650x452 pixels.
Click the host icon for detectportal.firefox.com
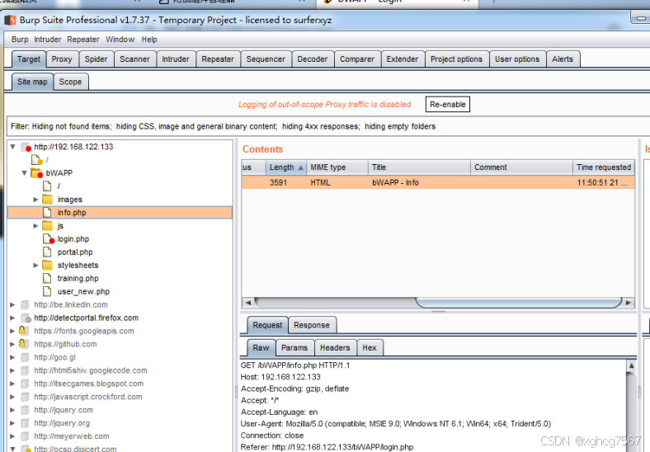[x=26, y=318]
